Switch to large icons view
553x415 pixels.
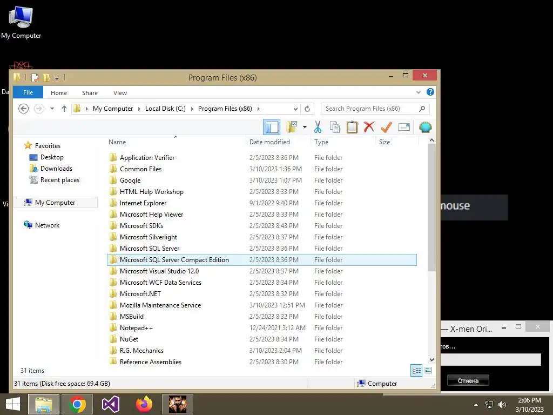(428, 370)
